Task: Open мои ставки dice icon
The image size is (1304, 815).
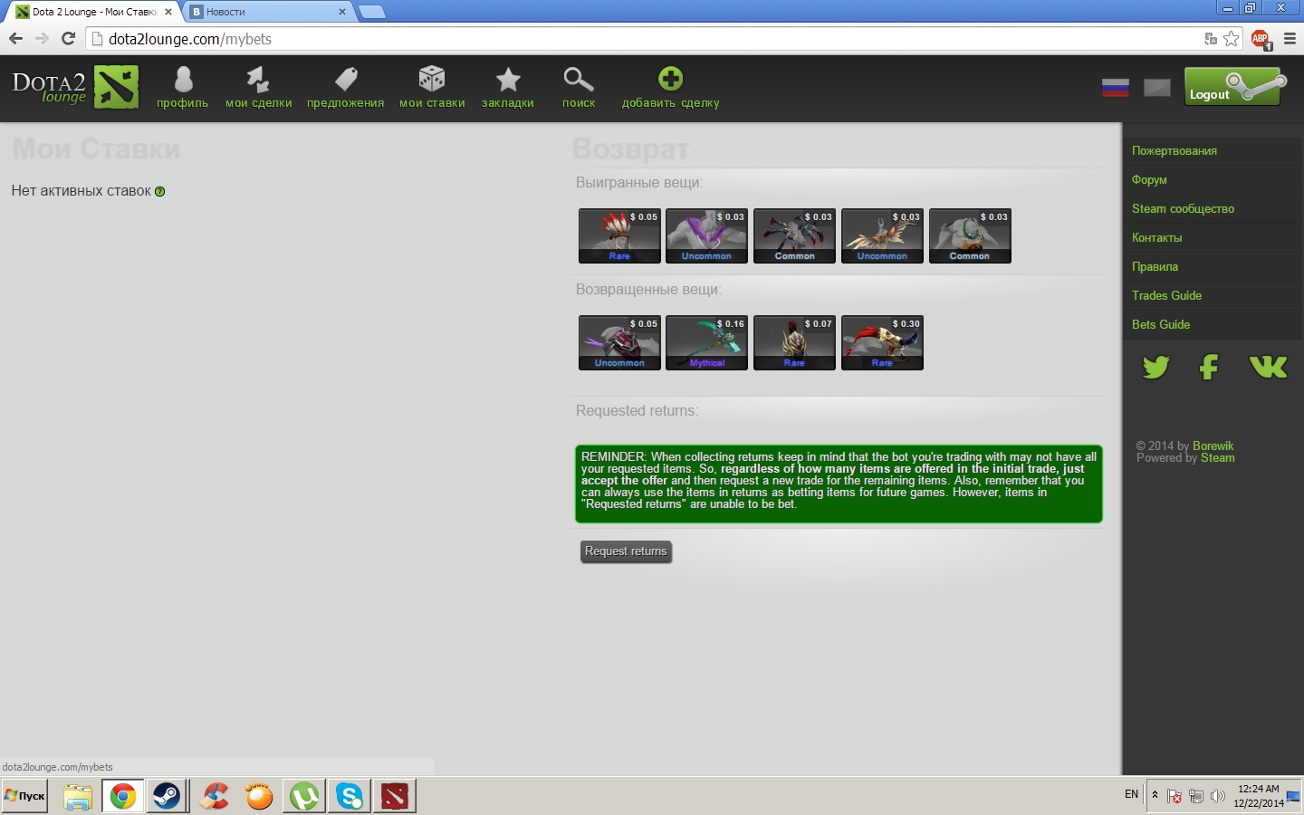Action: tap(432, 79)
